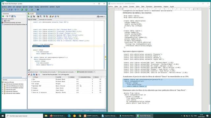Viewport: 211px width, 118px height.
Task: Click the green Back navigation icon
Action: pos(22,10)
